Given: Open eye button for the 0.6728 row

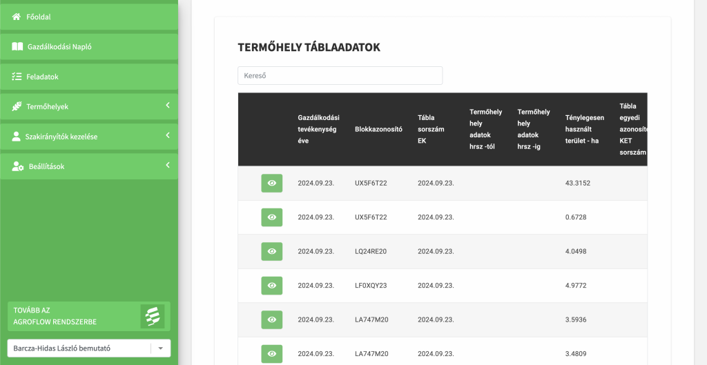Looking at the screenshot, I should [x=271, y=217].
